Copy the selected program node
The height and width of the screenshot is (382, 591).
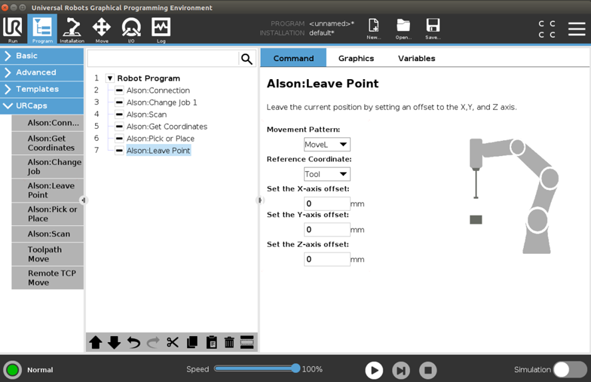point(192,343)
